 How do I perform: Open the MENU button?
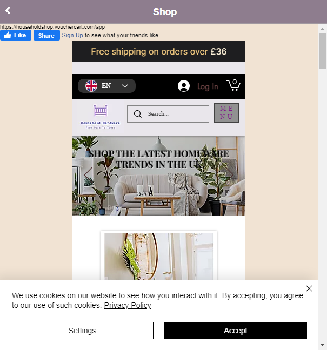click(226, 113)
